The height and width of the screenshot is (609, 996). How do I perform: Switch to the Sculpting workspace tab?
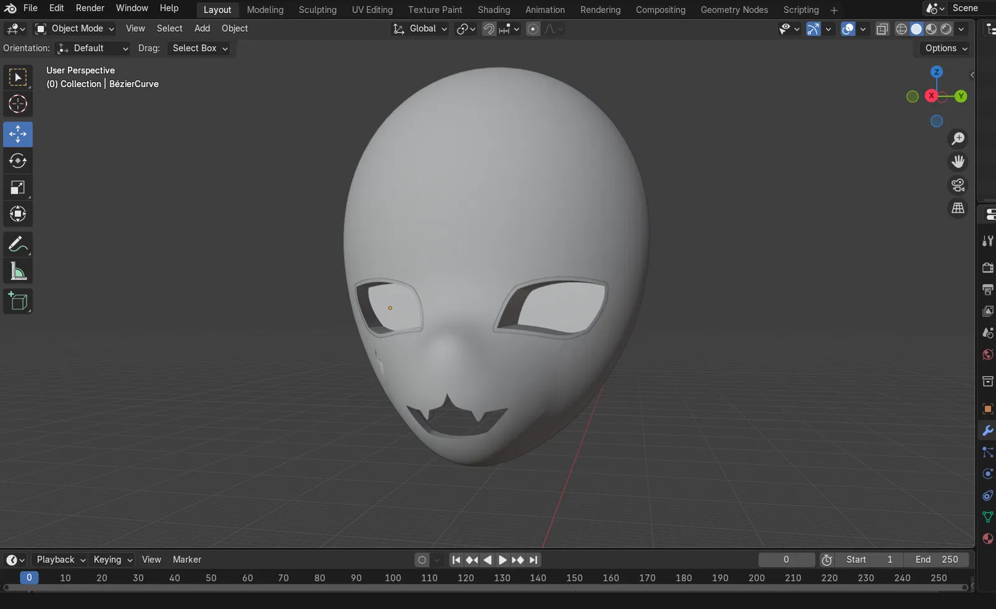(317, 10)
